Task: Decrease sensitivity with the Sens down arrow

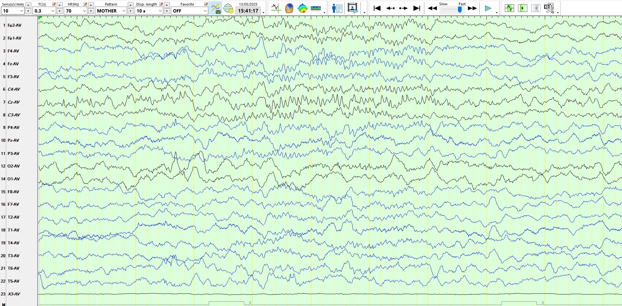Action: [x=28, y=11]
